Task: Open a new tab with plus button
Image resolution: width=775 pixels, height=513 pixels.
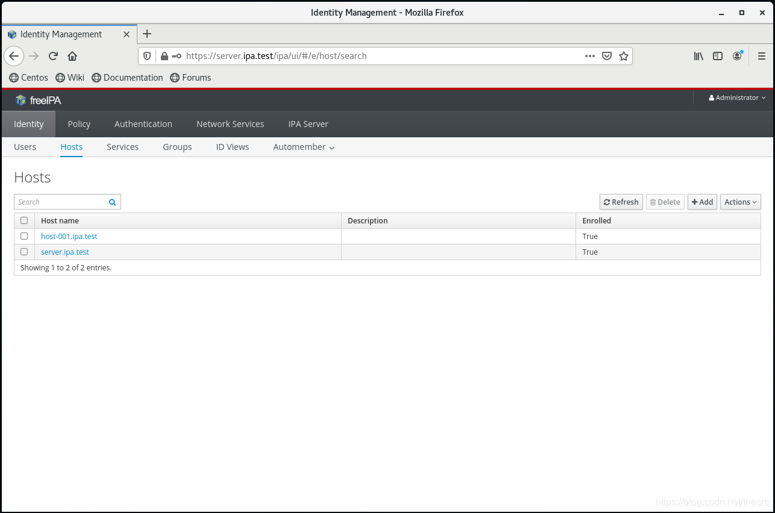Action: tap(147, 34)
